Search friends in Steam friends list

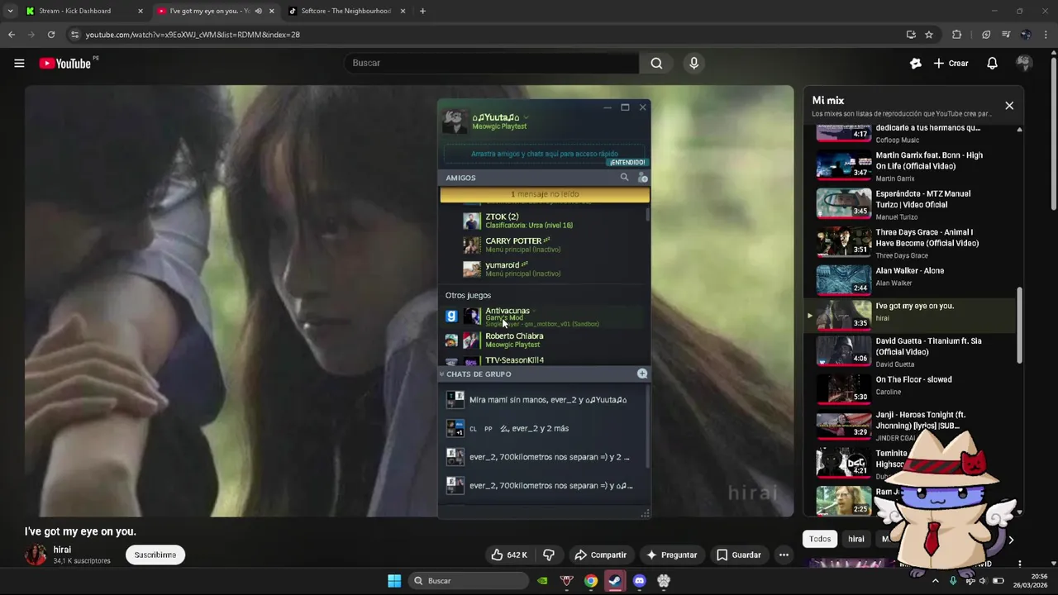(x=624, y=177)
